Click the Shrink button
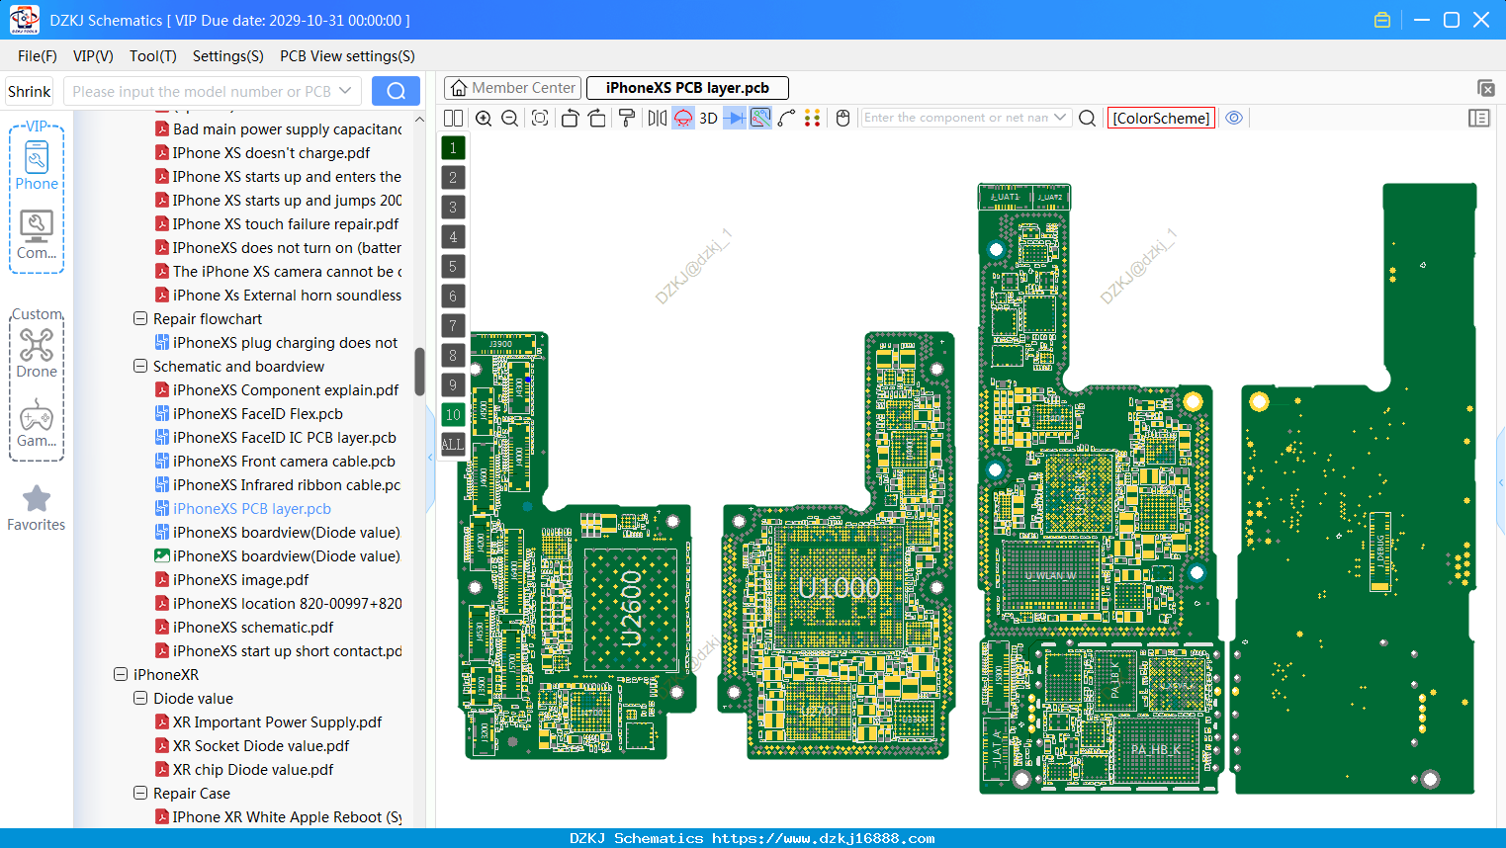Image resolution: width=1506 pixels, height=848 pixels. click(30, 91)
